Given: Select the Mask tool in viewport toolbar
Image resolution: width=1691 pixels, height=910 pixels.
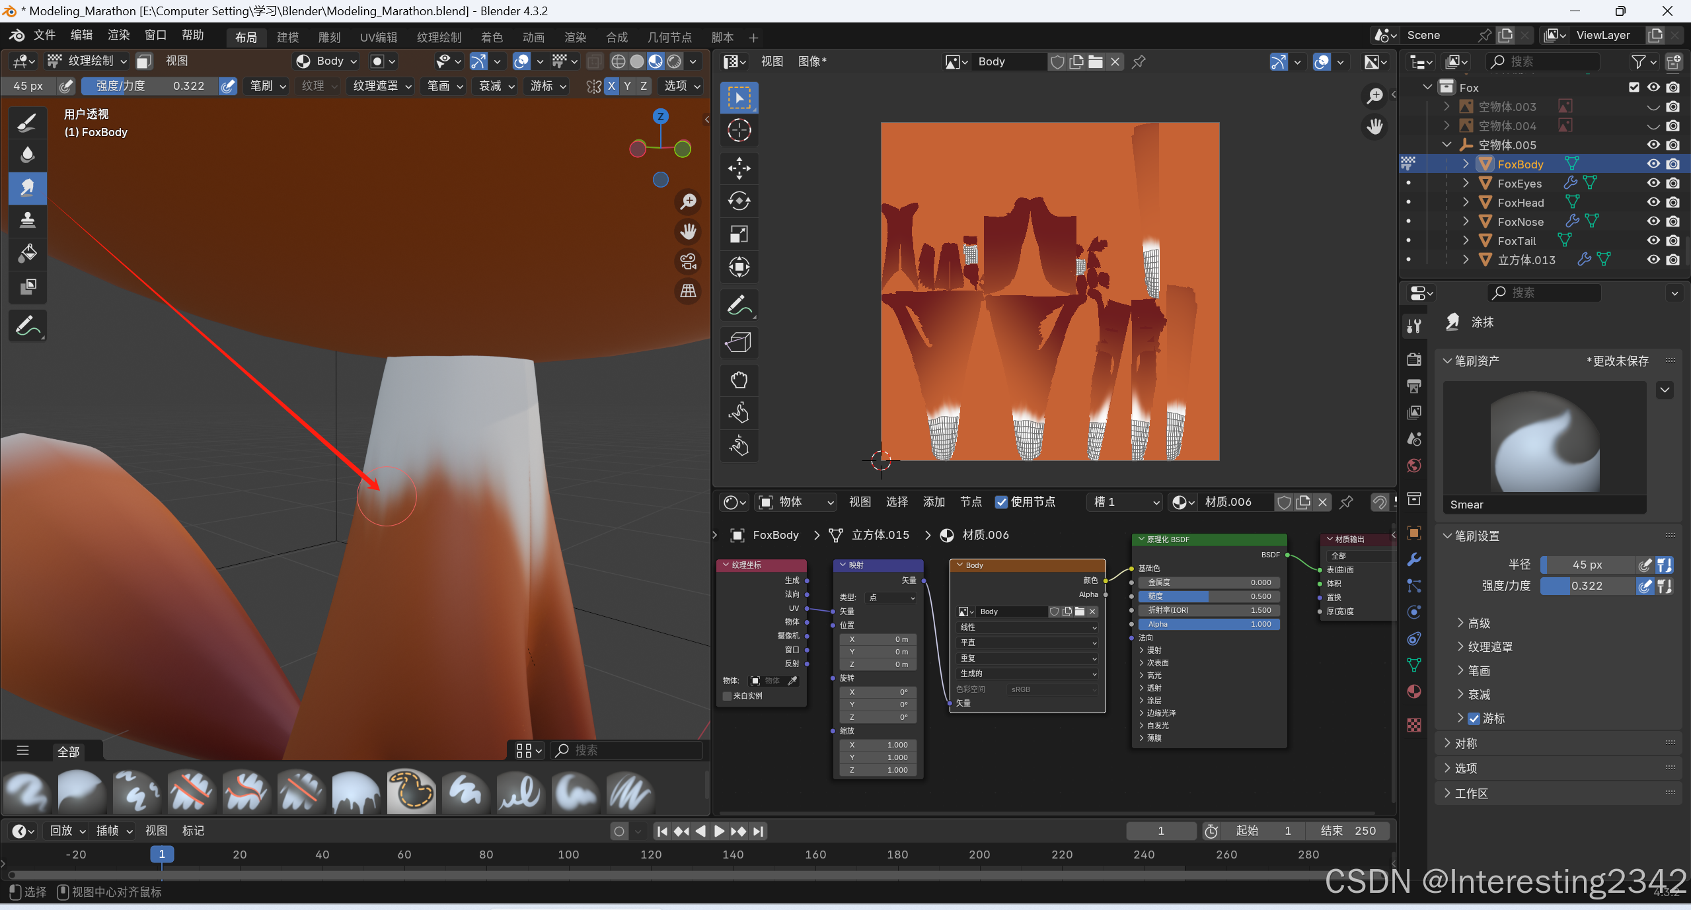Looking at the screenshot, I should click(27, 286).
